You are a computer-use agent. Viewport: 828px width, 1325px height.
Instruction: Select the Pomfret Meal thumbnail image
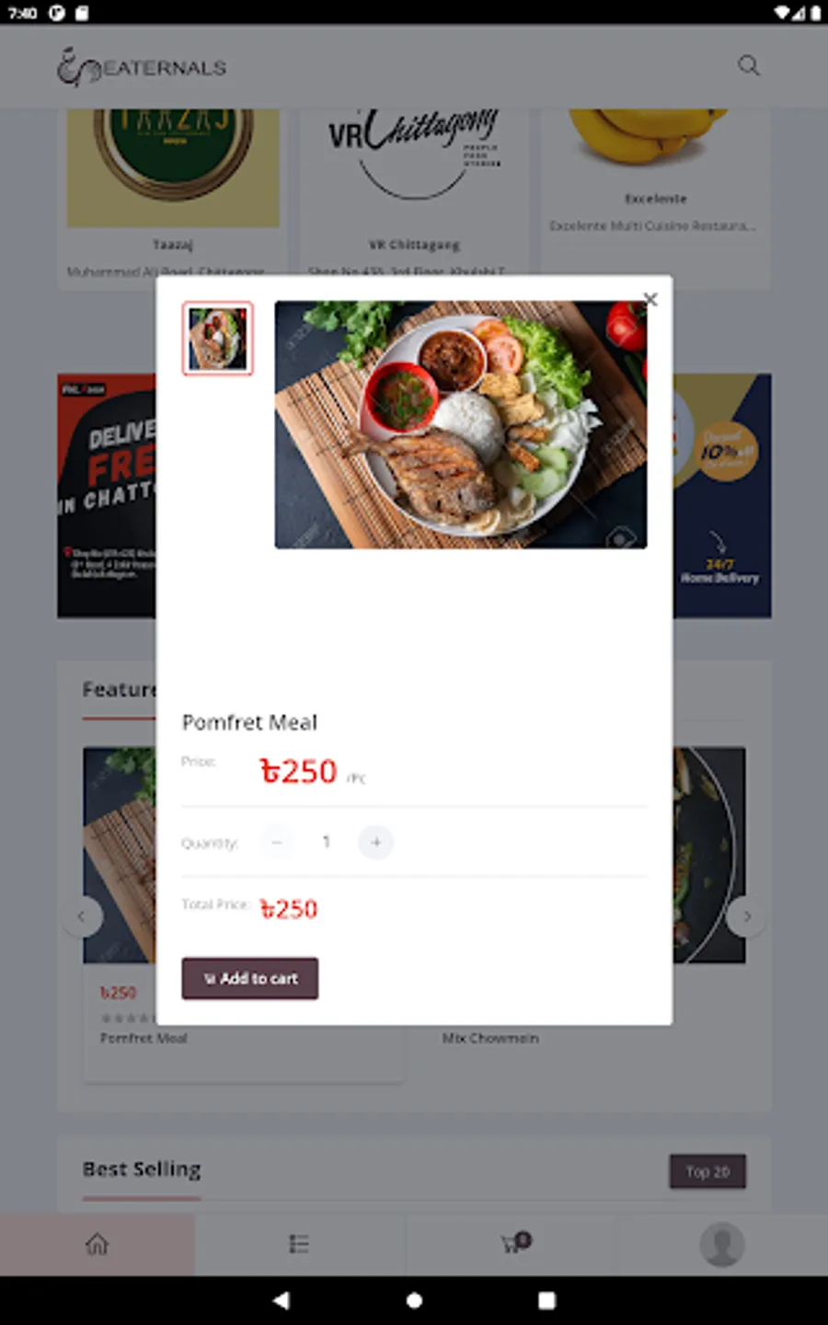tap(217, 339)
